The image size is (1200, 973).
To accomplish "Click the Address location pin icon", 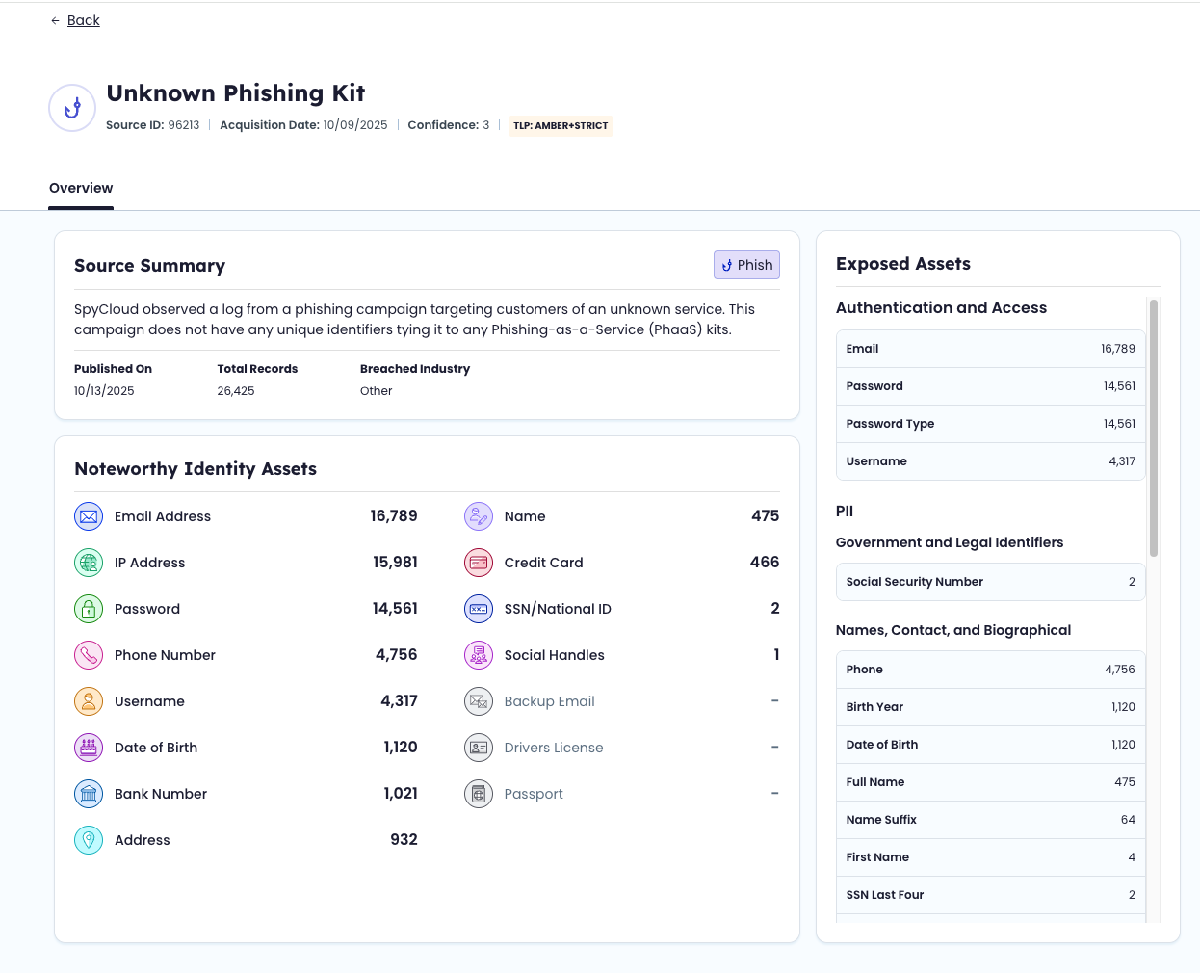I will [89, 840].
